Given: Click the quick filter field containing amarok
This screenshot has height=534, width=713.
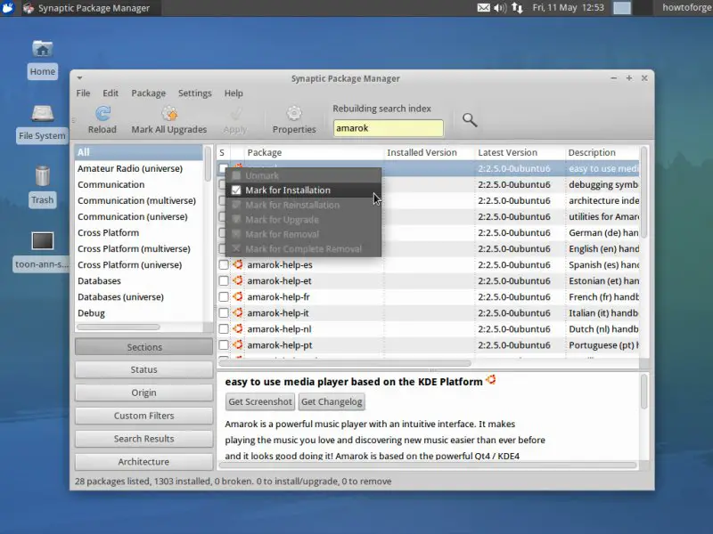Looking at the screenshot, I should click(389, 128).
